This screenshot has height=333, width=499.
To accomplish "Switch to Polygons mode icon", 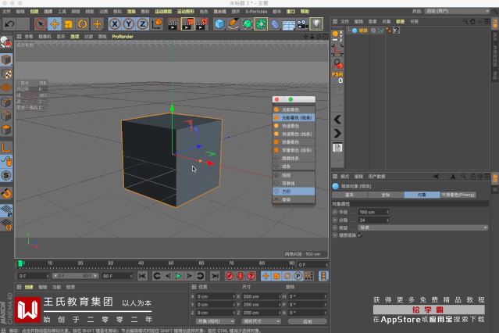I will (x=6, y=130).
